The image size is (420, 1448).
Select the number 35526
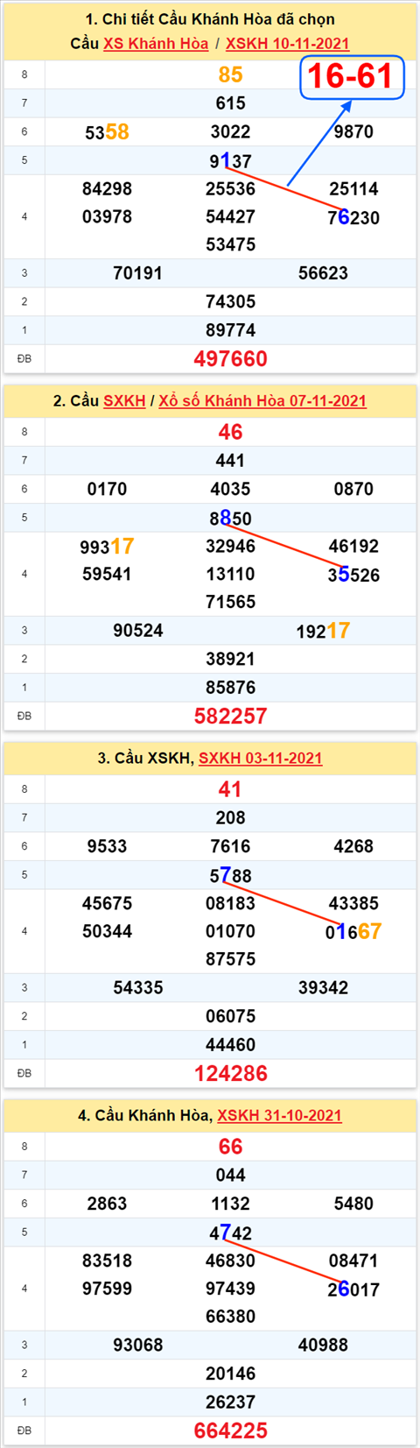pyautogui.click(x=353, y=576)
